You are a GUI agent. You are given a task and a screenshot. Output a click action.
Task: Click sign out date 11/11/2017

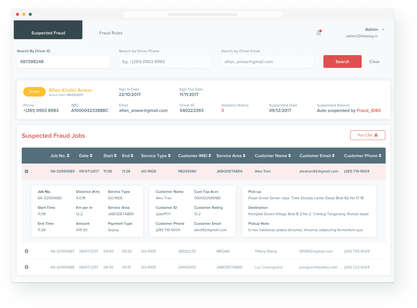tap(189, 95)
